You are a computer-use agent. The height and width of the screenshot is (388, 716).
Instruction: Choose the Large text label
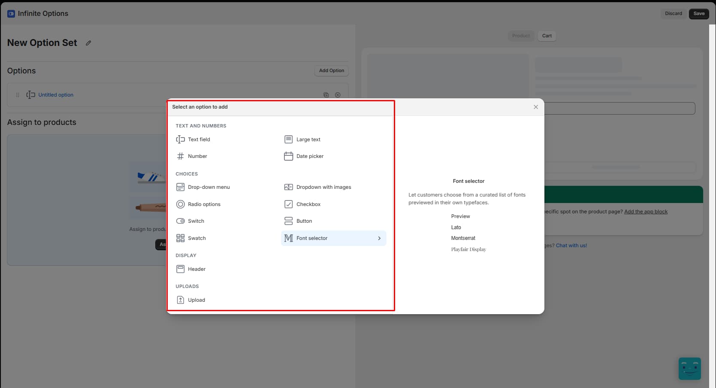point(308,139)
